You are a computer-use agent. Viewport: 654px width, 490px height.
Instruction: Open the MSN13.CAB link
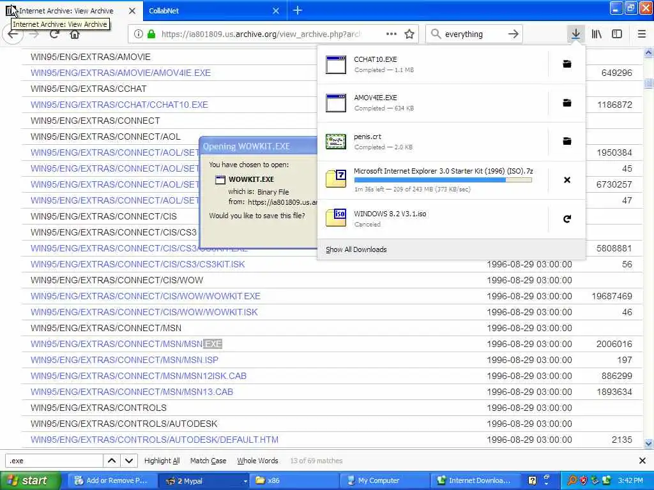click(132, 392)
